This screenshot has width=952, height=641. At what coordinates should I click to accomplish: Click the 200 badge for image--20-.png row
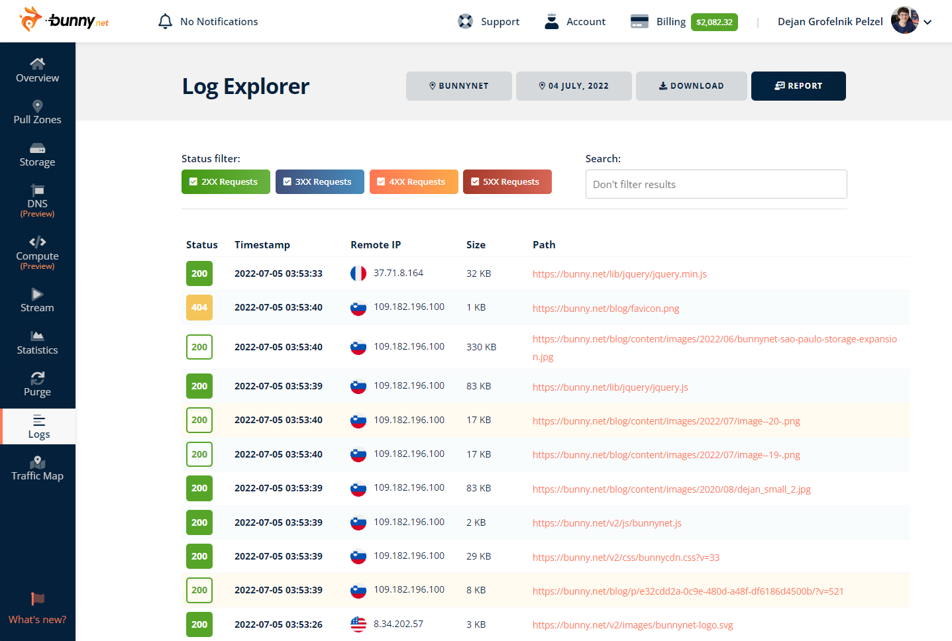tap(199, 420)
